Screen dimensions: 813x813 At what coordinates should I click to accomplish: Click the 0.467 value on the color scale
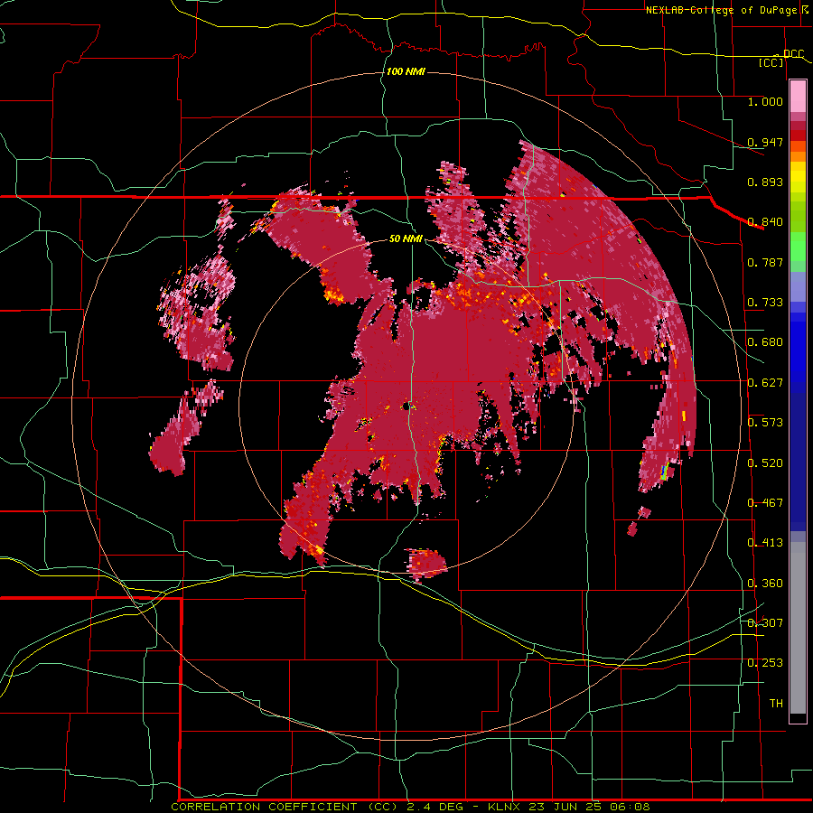coord(765,503)
